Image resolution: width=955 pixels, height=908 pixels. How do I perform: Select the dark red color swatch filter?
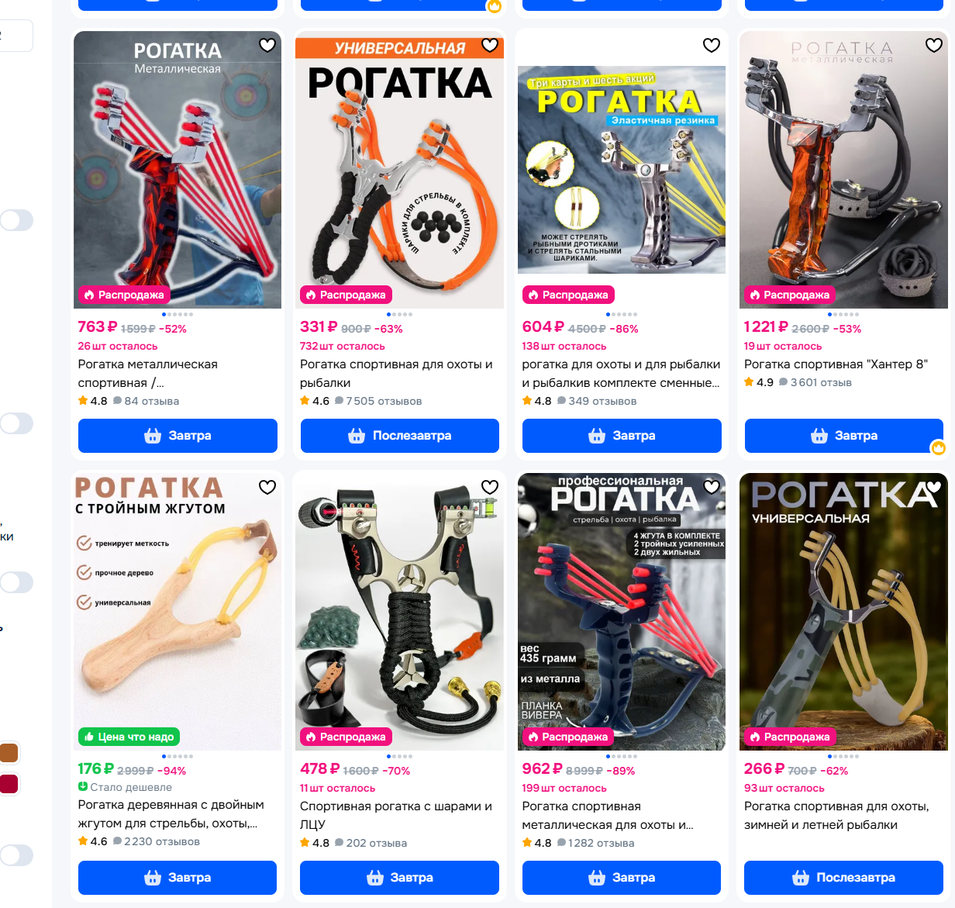(9, 783)
